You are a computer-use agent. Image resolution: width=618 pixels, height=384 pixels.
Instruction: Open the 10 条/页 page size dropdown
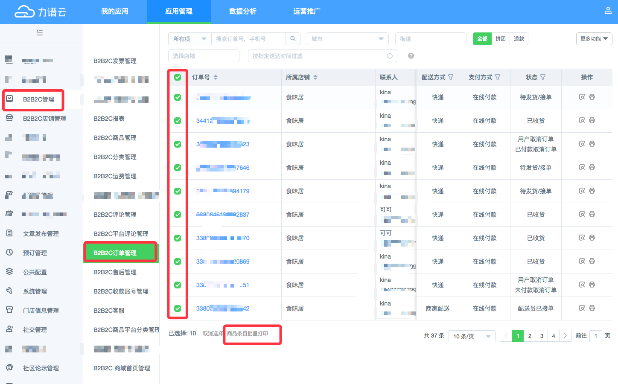(x=472, y=336)
